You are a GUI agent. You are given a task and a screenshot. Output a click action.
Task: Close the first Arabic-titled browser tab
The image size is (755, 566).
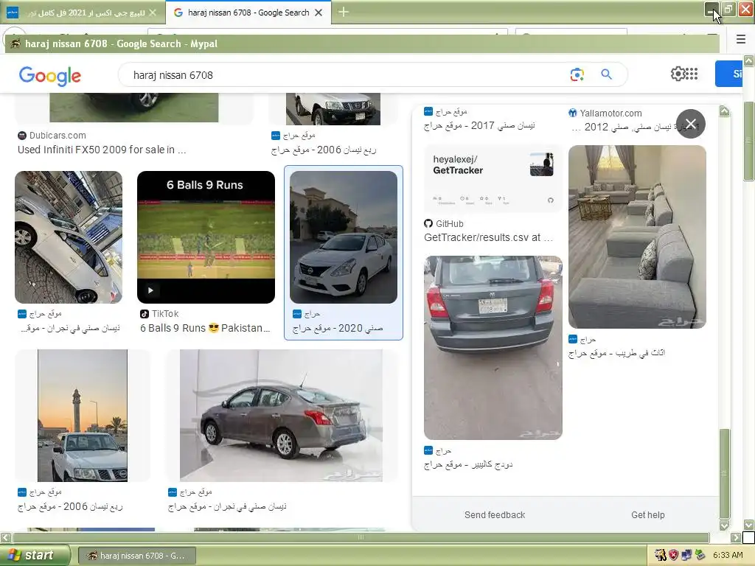(x=153, y=13)
